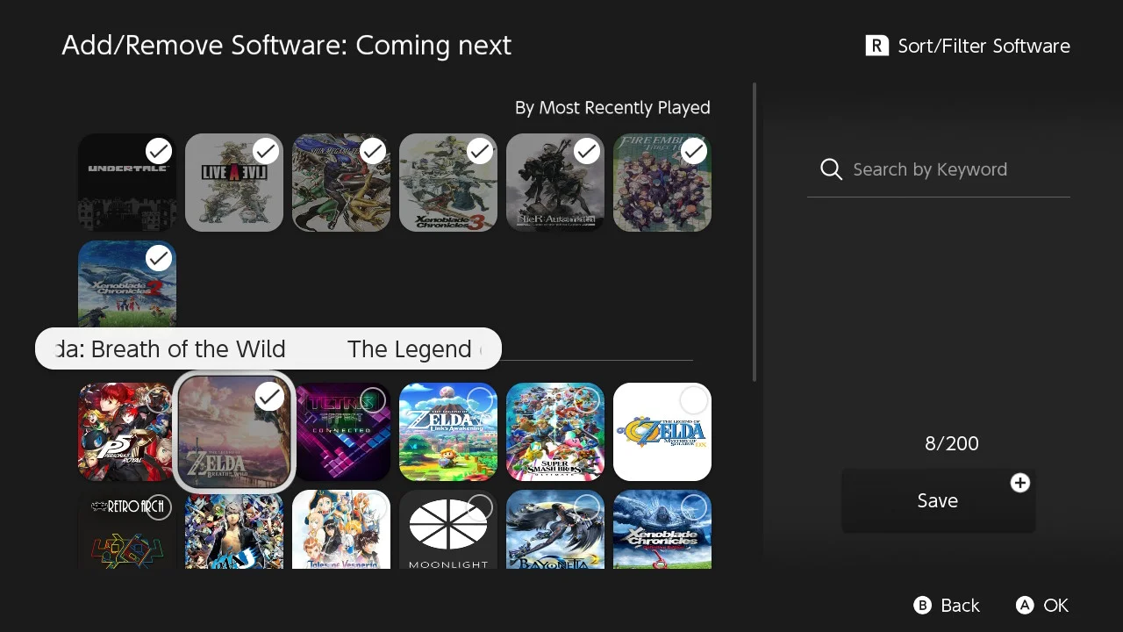The width and height of the screenshot is (1123, 632).
Task: Select the Super Smash Bros. Ultimate icon
Action: 554,432
